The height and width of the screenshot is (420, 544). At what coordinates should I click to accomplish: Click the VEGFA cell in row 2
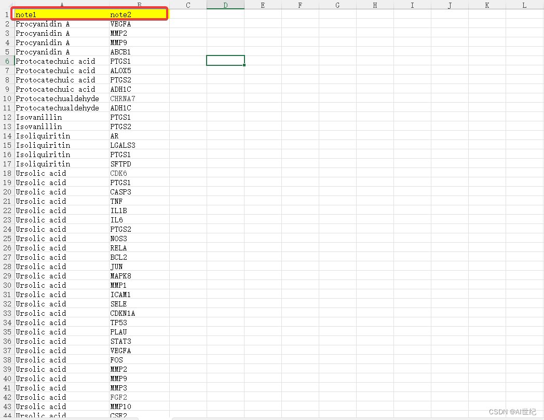click(x=139, y=24)
